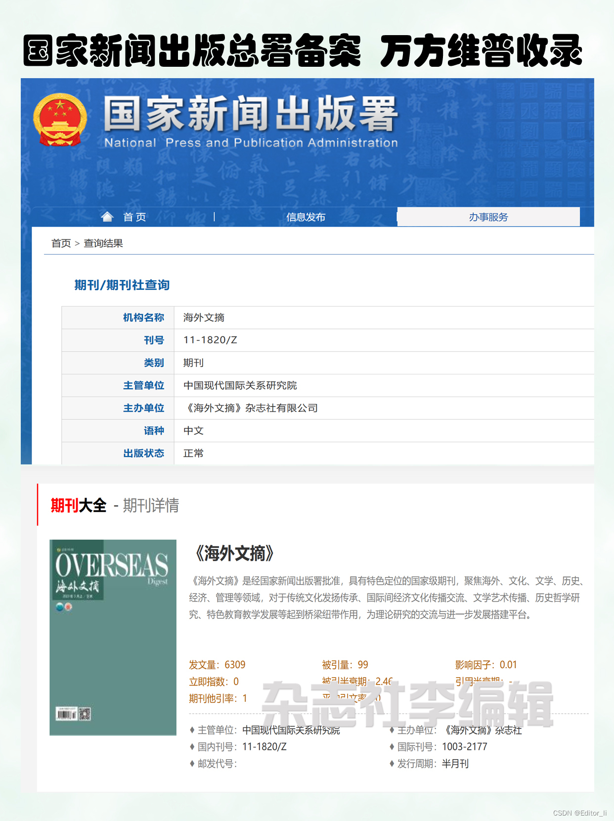
Task: Click the OVERSEAS Digest journal cover thumbnail
Action: (113, 638)
